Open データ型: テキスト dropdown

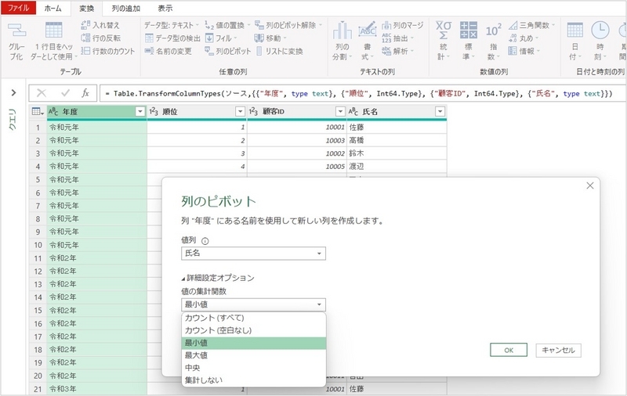[171, 25]
